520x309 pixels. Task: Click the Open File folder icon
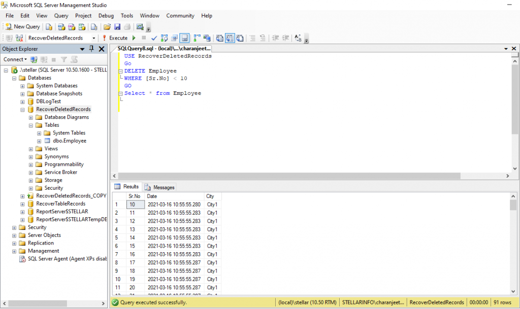(x=107, y=27)
